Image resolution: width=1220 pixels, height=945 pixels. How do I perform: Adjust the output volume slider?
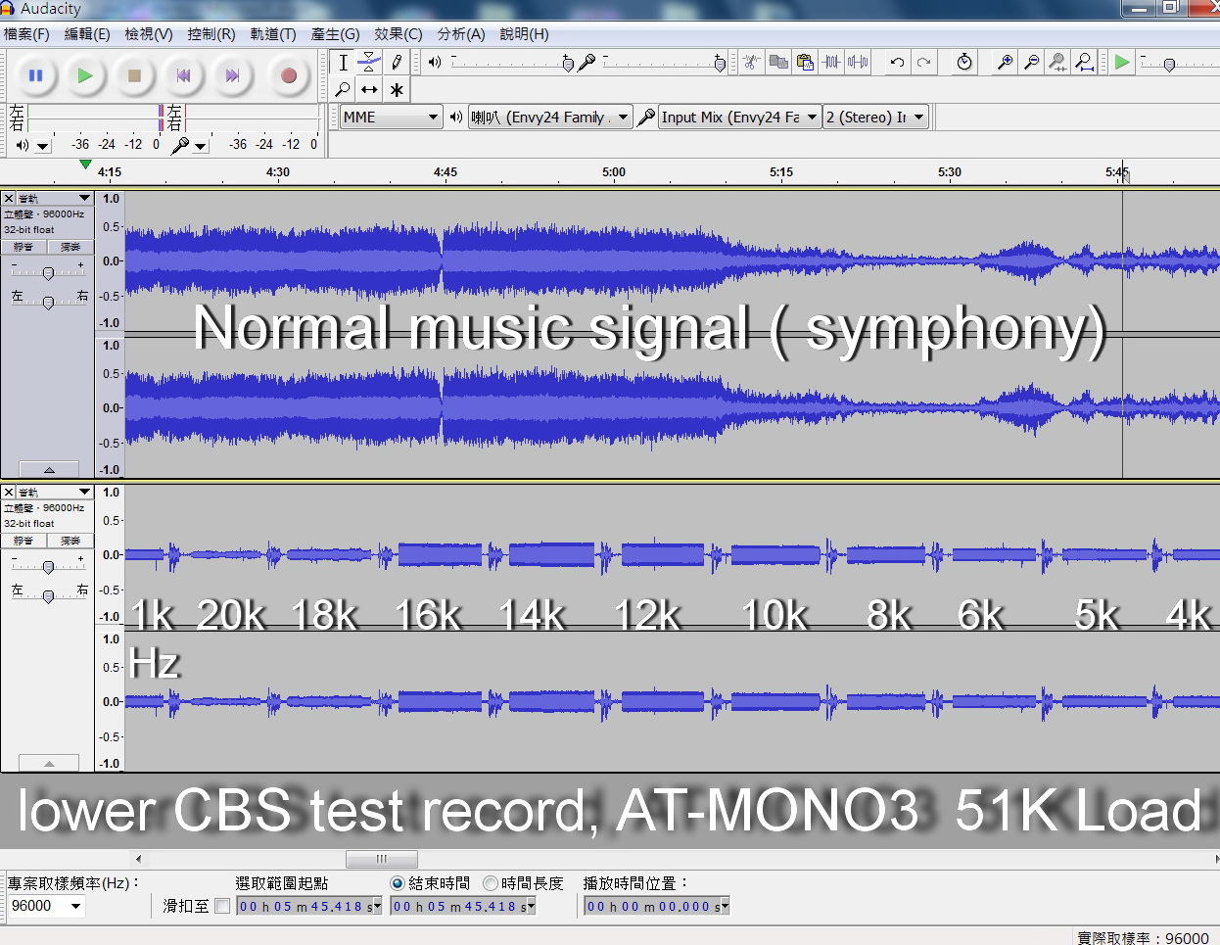tap(568, 64)
